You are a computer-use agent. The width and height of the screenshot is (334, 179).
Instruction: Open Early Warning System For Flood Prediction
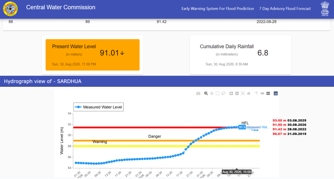pos(218,9)
